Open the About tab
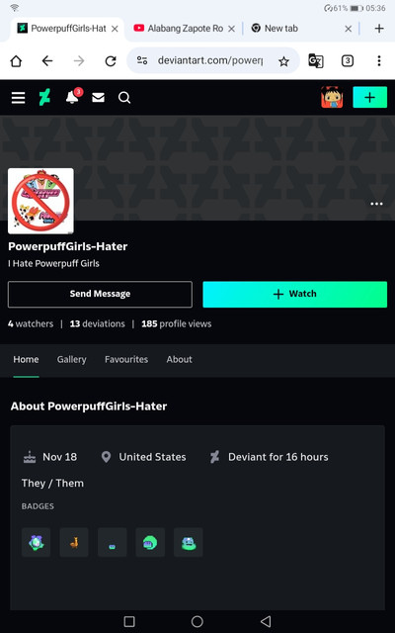The height and width of the screenshot is (633, 395). 180,359
